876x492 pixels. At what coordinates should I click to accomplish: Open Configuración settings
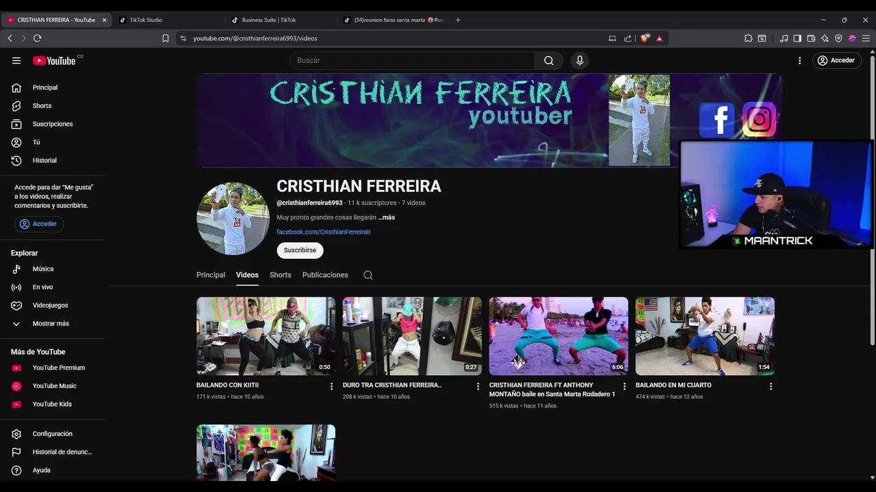pyautogui.click(x=53, y=433)
